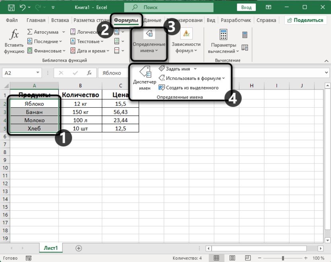Open the Справка tab
Viewport: 331px width, 262px height.
266,20
